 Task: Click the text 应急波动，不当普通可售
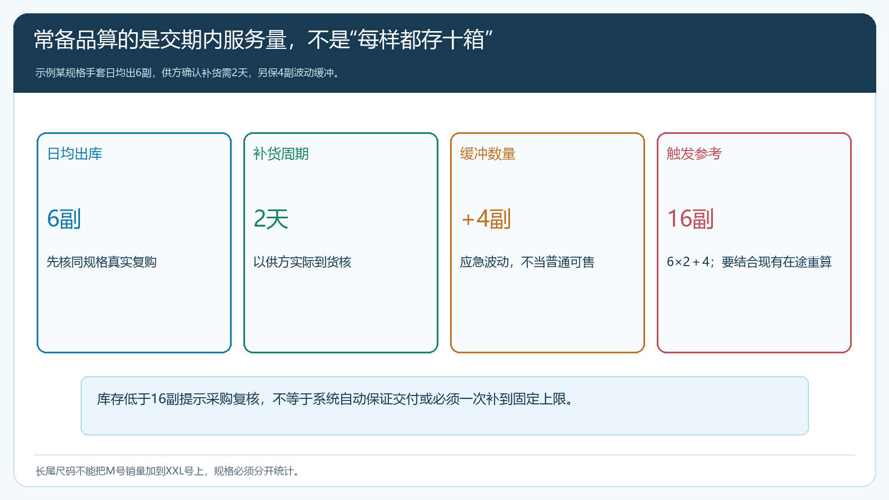click(x=527, y=262)
